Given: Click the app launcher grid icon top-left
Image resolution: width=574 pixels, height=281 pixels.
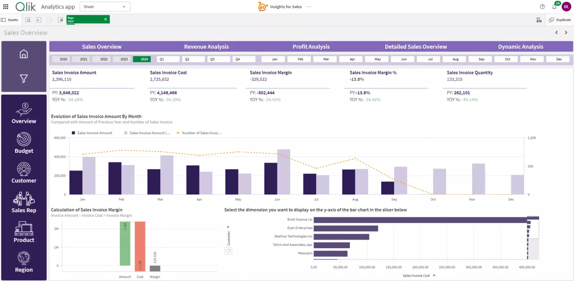Looking at the screenshot, I should point(6,6).
